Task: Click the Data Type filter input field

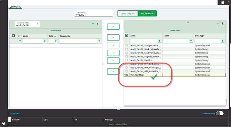Action: [x=208, y=41]
